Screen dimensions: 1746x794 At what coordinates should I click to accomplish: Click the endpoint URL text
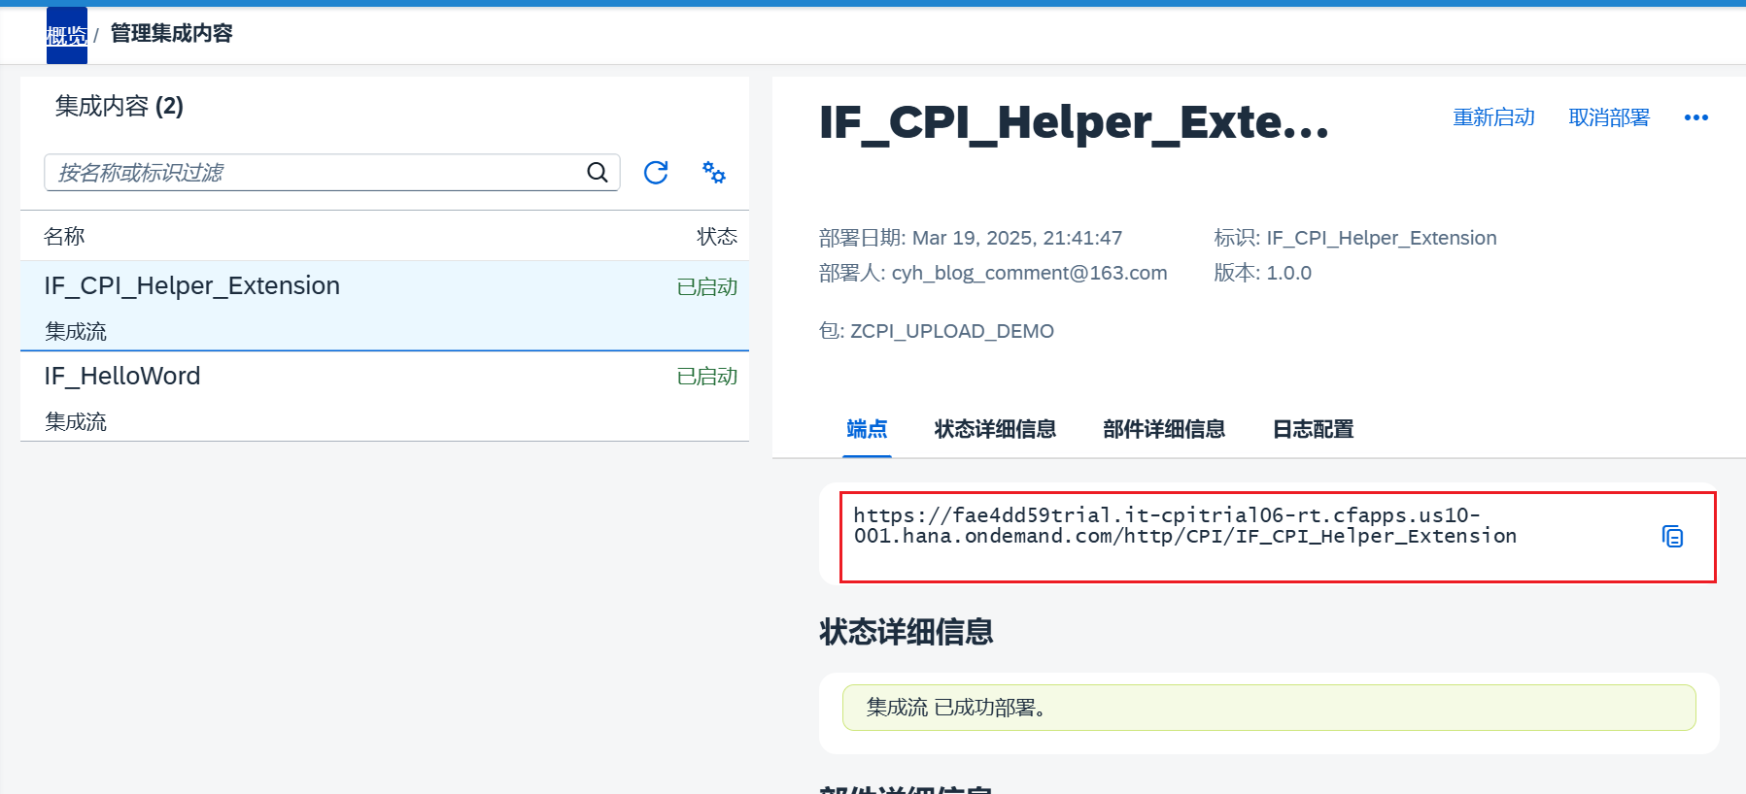click(1185, 525)
